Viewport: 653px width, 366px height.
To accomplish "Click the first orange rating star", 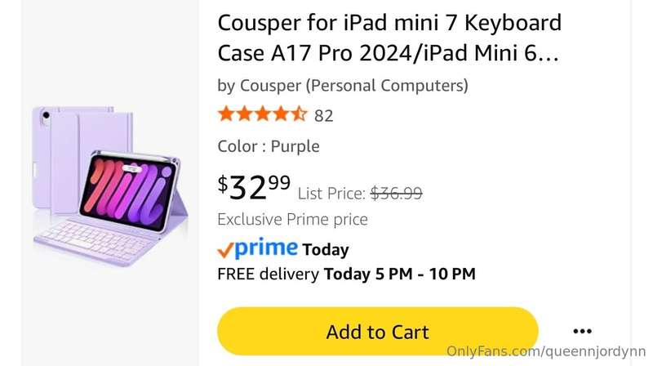I will 226,114.
